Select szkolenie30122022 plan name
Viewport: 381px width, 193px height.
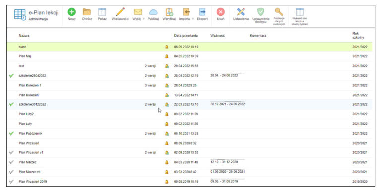tap(32, 104)
